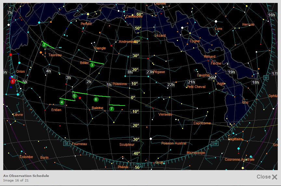Click the Eridan constellation label

click(x=56, y=110)
